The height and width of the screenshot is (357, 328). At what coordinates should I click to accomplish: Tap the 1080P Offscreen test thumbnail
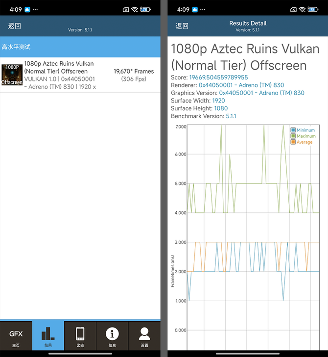point(12,75)
